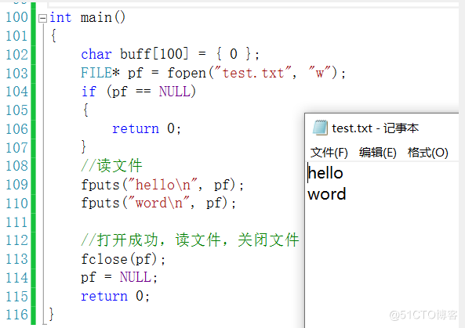Click the fputs("hello\n", pf) line

point(162,185)
